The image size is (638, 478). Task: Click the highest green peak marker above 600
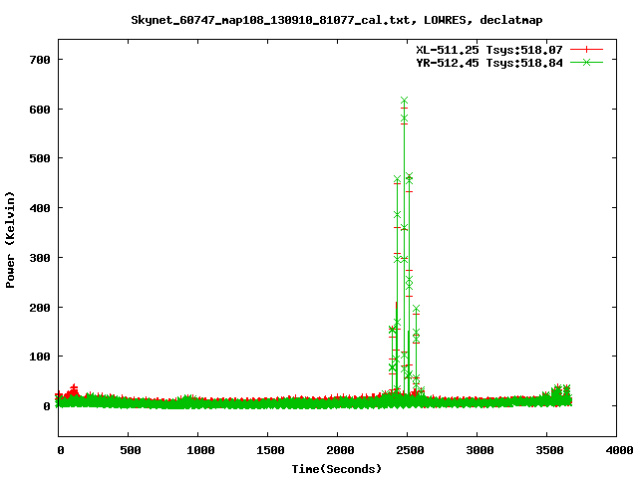point(404,100)
